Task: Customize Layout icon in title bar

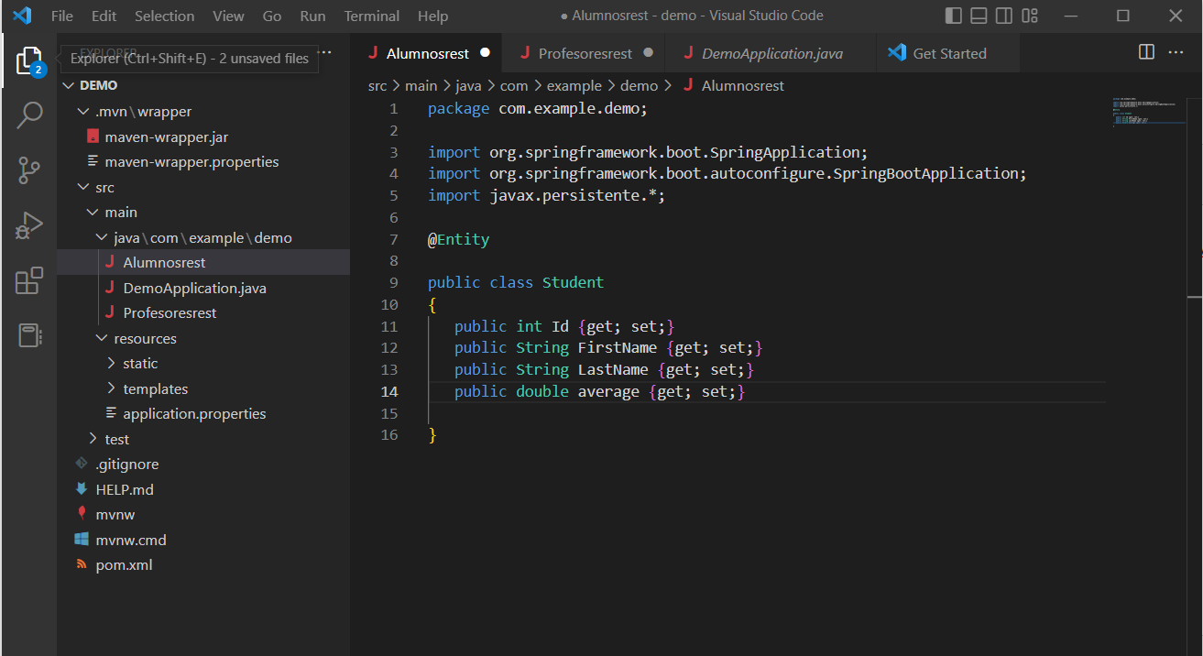Action: pos(1030,16)
